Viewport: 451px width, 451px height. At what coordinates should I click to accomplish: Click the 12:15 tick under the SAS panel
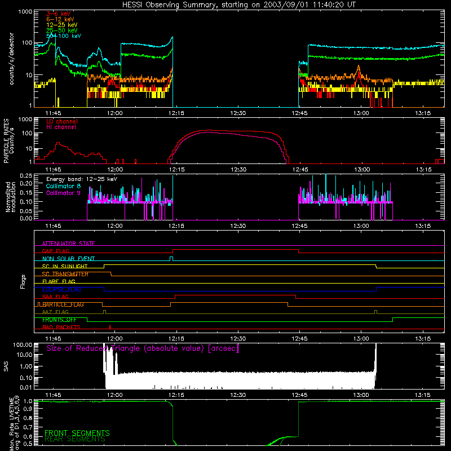pyautogui.click(x=176, y=395)
